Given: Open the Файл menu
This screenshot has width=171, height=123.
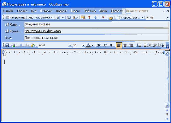Looking at the screenshot, I should (9, 11).
